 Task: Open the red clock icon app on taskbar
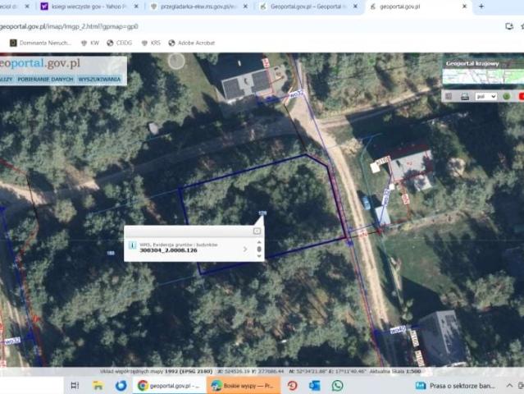click(293, 386)
